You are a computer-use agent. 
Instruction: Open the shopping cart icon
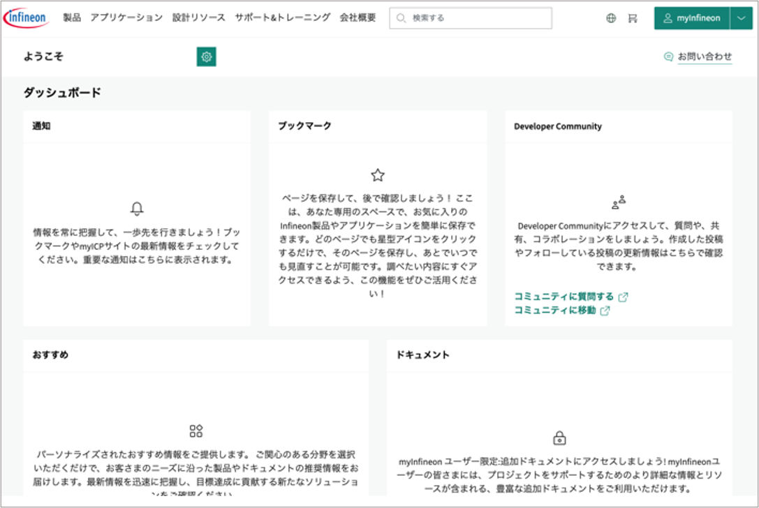(633, 18)
